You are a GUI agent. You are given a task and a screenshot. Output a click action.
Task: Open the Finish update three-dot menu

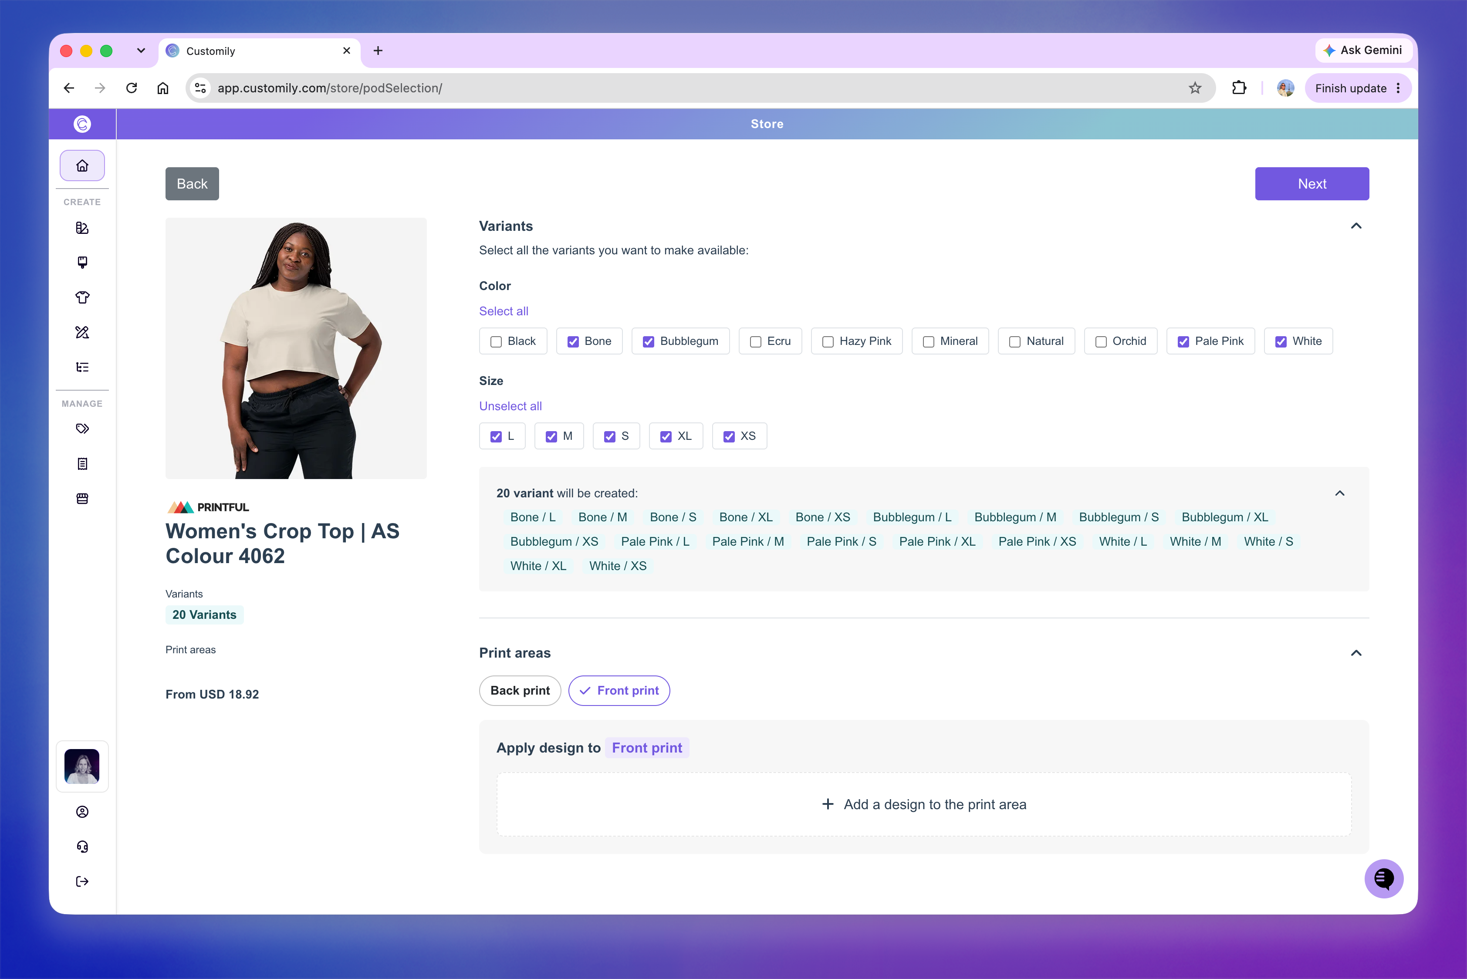1398,88
